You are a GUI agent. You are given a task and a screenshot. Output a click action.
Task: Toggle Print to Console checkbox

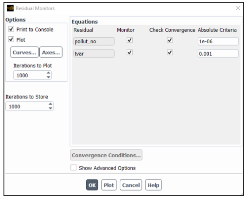11,29
